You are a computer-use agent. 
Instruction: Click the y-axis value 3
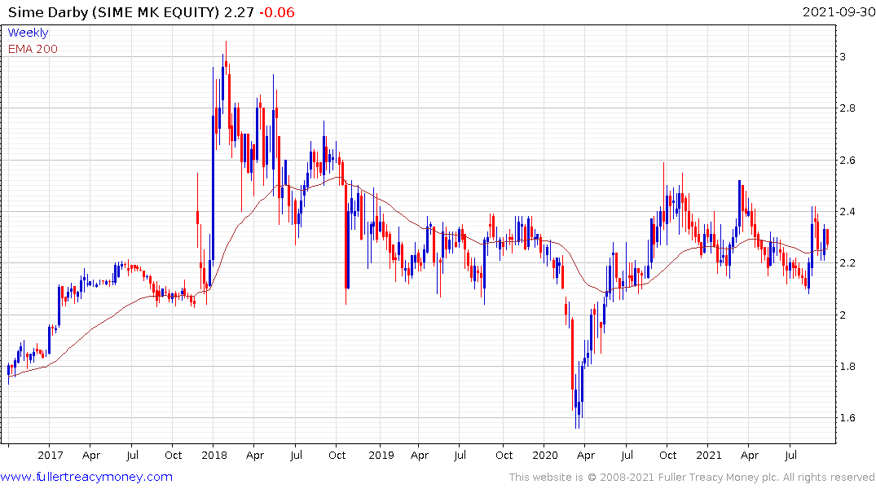(843, 57)
